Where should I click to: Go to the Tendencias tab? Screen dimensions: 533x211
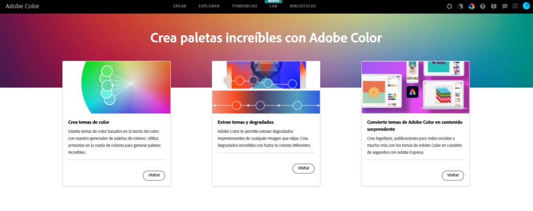[x=244, y=6]
